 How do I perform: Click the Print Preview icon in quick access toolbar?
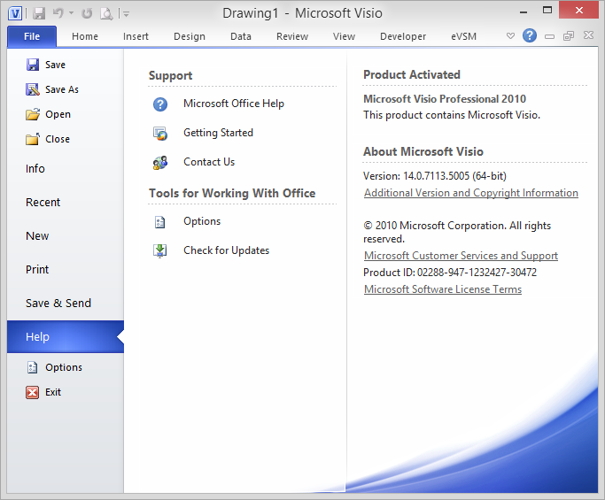click(x=106, y=13)
